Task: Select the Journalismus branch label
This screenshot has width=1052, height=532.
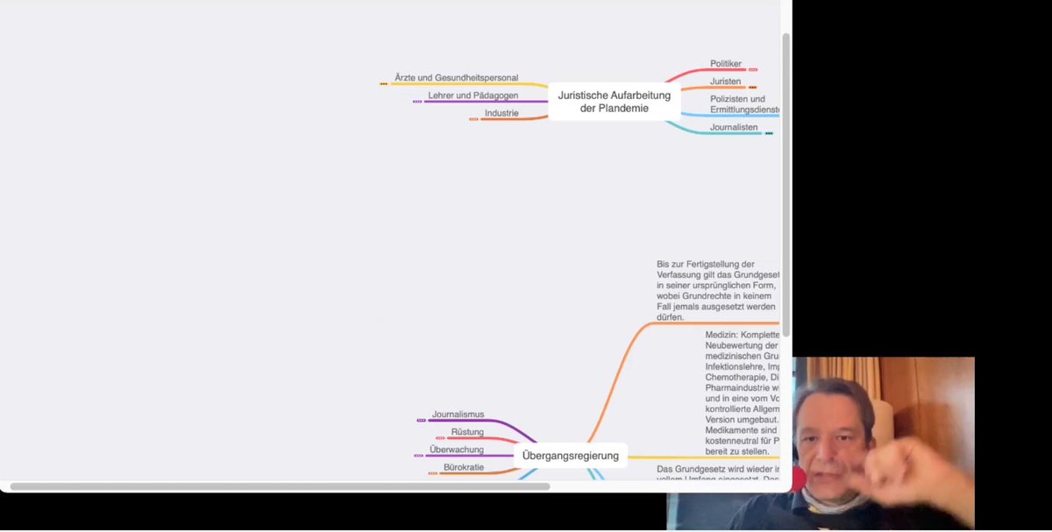Action: point(458,415)
